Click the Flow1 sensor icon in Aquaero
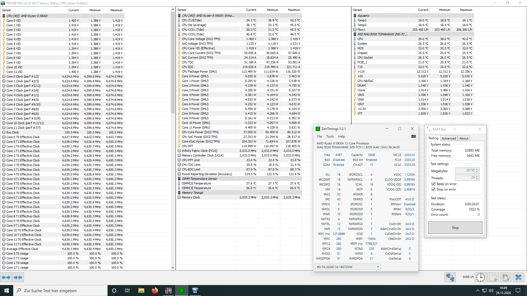 [x=355, y=30]
